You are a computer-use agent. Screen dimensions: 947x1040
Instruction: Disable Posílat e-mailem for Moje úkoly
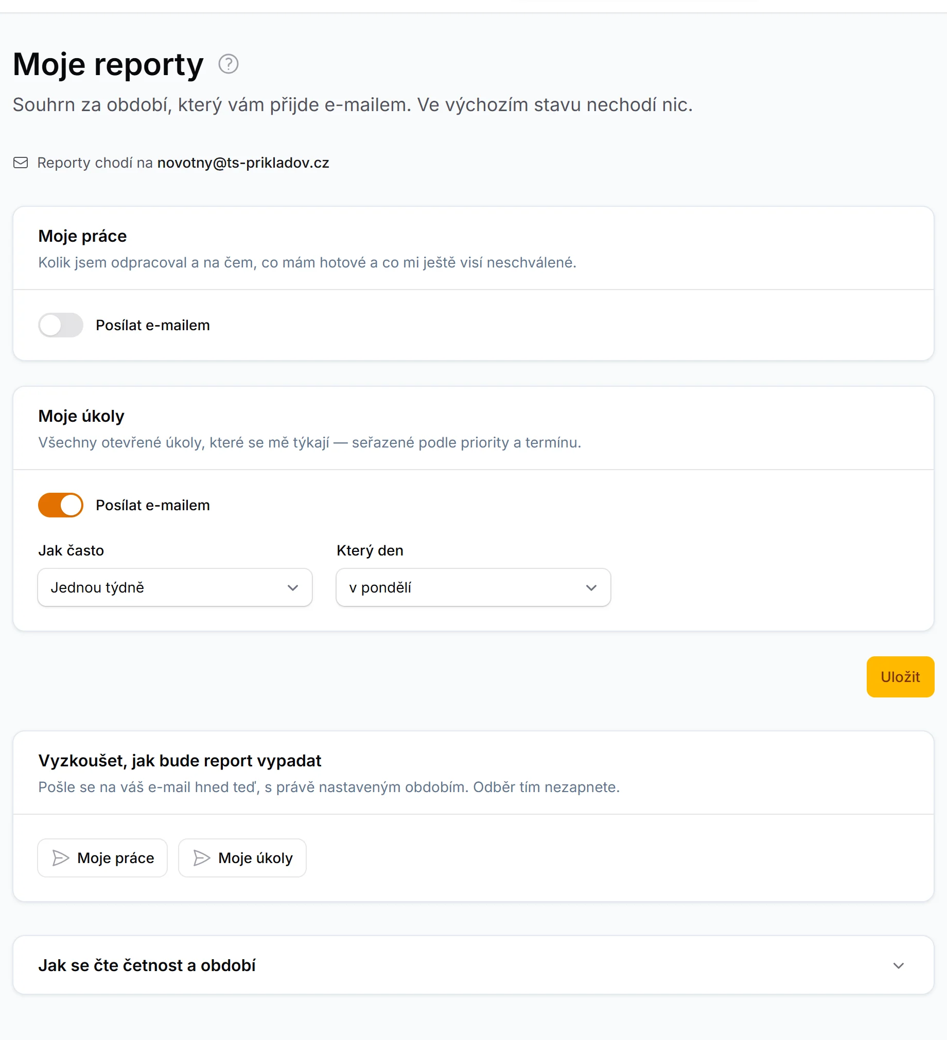61,505
